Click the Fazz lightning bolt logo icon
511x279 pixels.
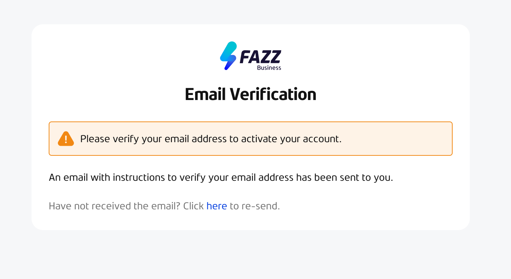point(229,55)
